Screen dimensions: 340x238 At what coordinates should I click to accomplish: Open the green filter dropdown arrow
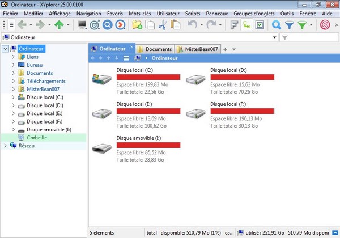pos(311,25)
